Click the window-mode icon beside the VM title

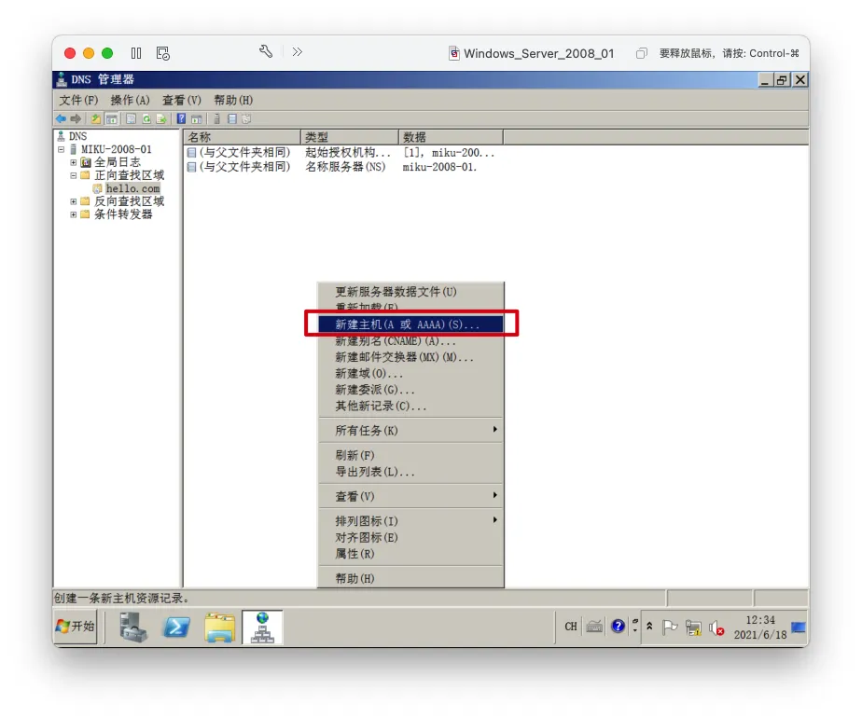click(641, 53)
